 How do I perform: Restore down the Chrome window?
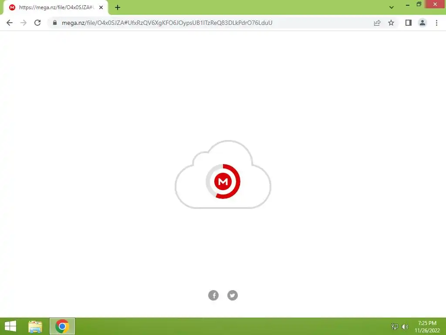click(419, 4)
